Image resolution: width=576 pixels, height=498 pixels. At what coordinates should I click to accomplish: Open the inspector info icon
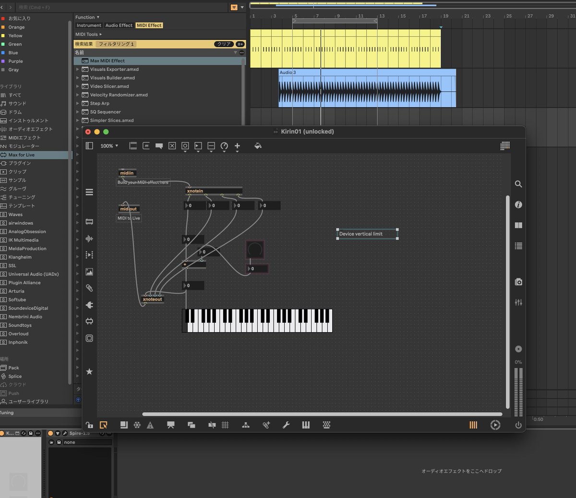(518, 205)
